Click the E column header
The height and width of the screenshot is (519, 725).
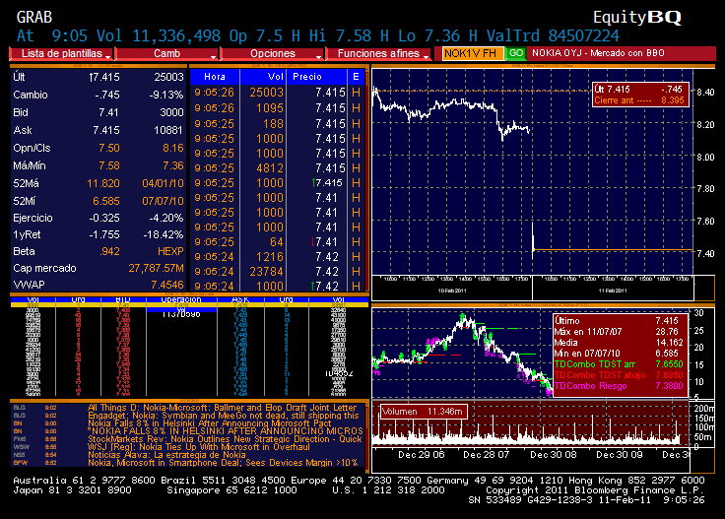[x=356, y=77]
